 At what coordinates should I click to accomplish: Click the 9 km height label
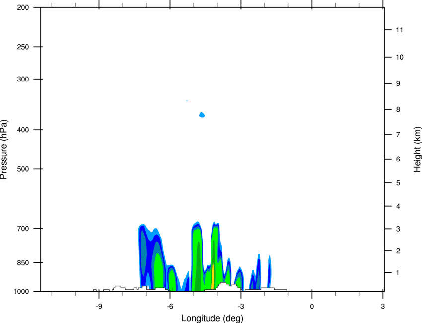point(398,84)
